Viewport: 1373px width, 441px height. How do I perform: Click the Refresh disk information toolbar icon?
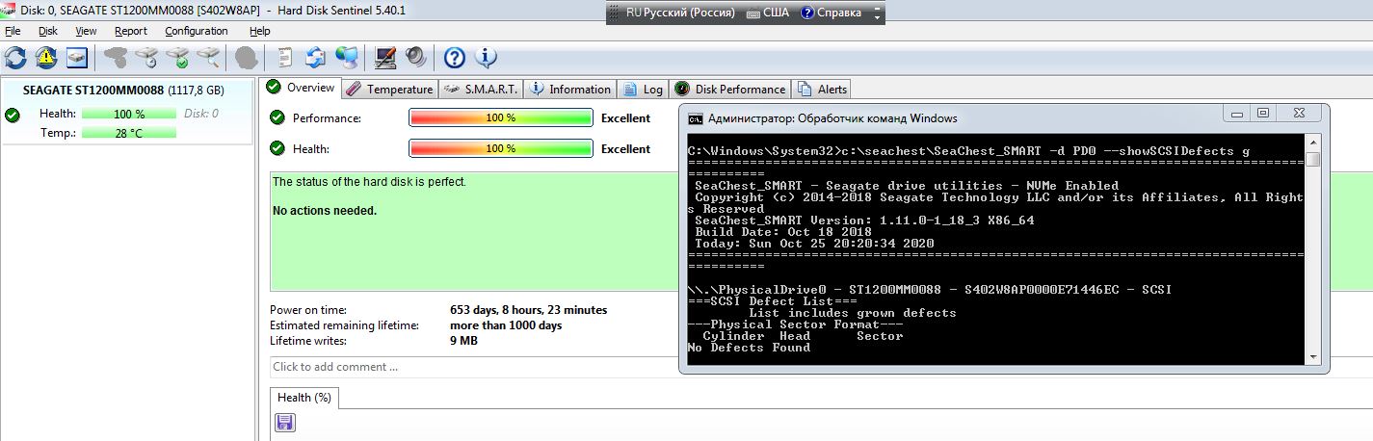pos(15,58)
